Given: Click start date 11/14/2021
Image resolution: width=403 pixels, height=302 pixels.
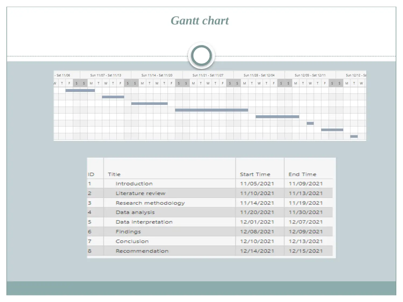Looking at the screenshot, I should pyautogui.click(x=257, y=203).
